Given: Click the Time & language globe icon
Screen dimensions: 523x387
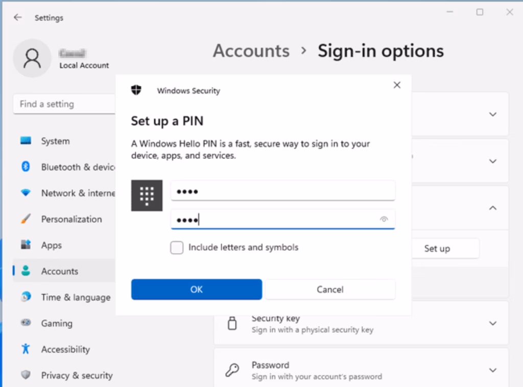Looking at the screenshot, I should [x=26, y=297].
